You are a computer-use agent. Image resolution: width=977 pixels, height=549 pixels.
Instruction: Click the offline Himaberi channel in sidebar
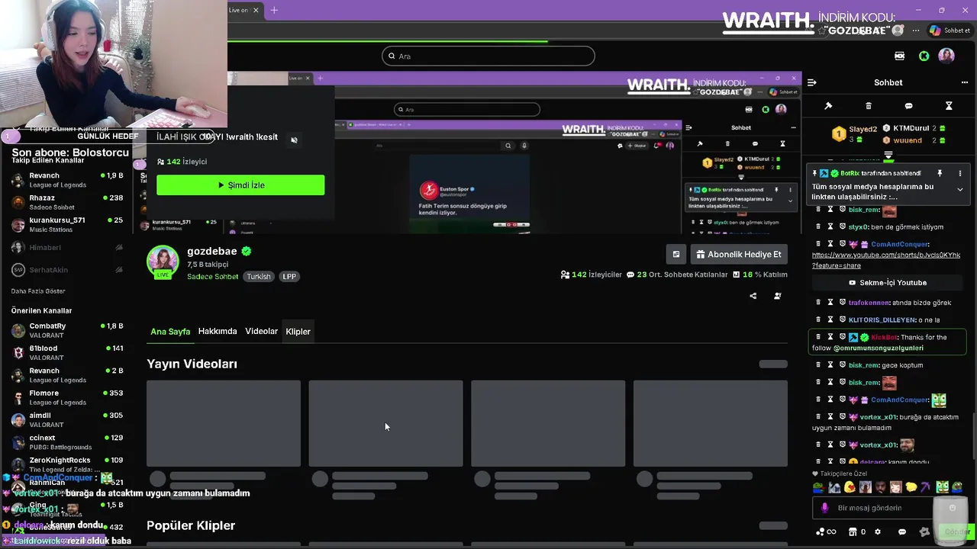[67, 247]
